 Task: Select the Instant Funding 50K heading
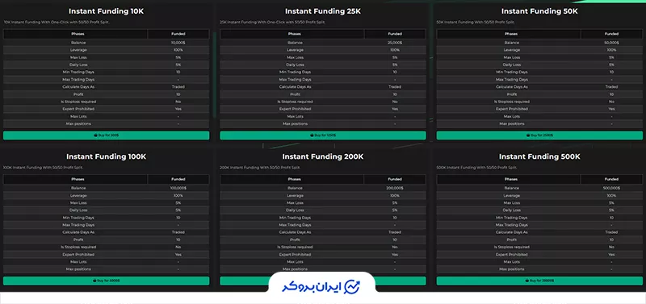click(x=539, y=11)
